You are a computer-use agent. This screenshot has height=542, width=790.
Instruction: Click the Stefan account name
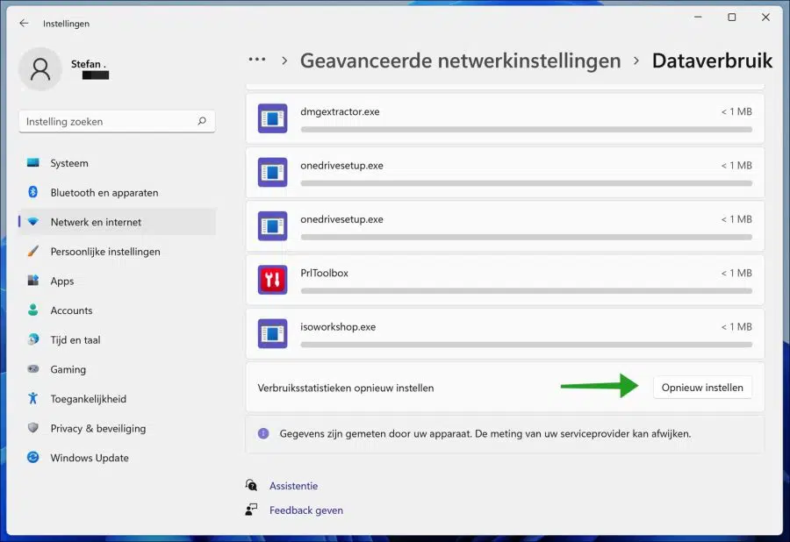(x=88, y=64)
